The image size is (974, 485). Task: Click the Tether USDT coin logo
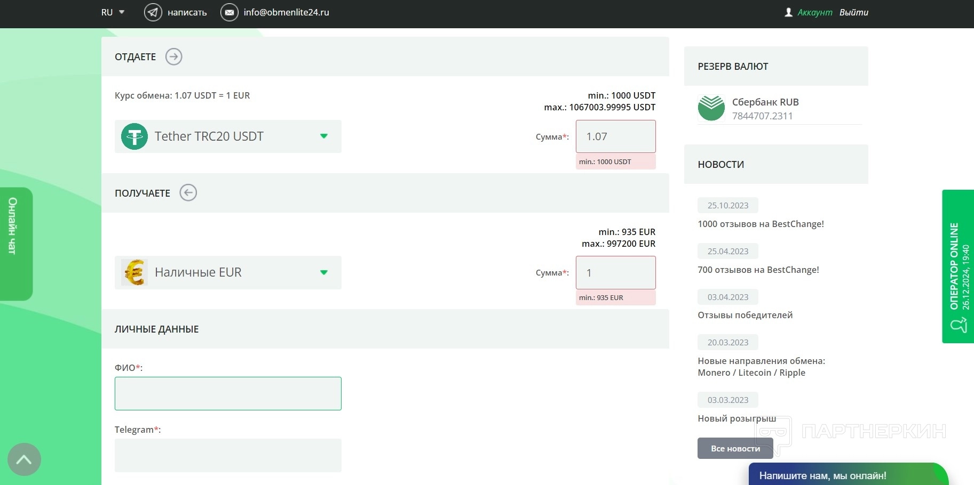coord(134,136)
